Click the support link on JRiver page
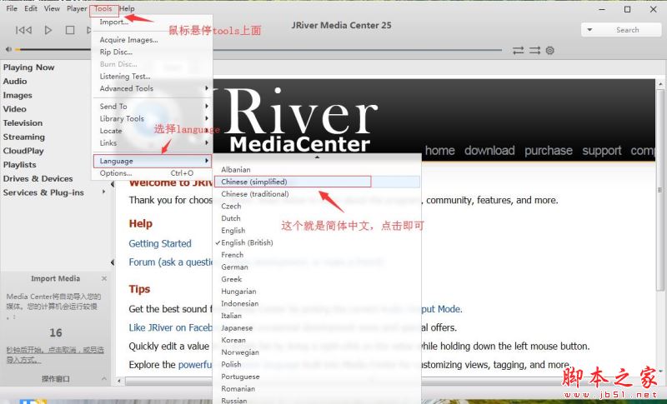The height and width of the screenshot is (404, 667). click(x=602, y=151)
